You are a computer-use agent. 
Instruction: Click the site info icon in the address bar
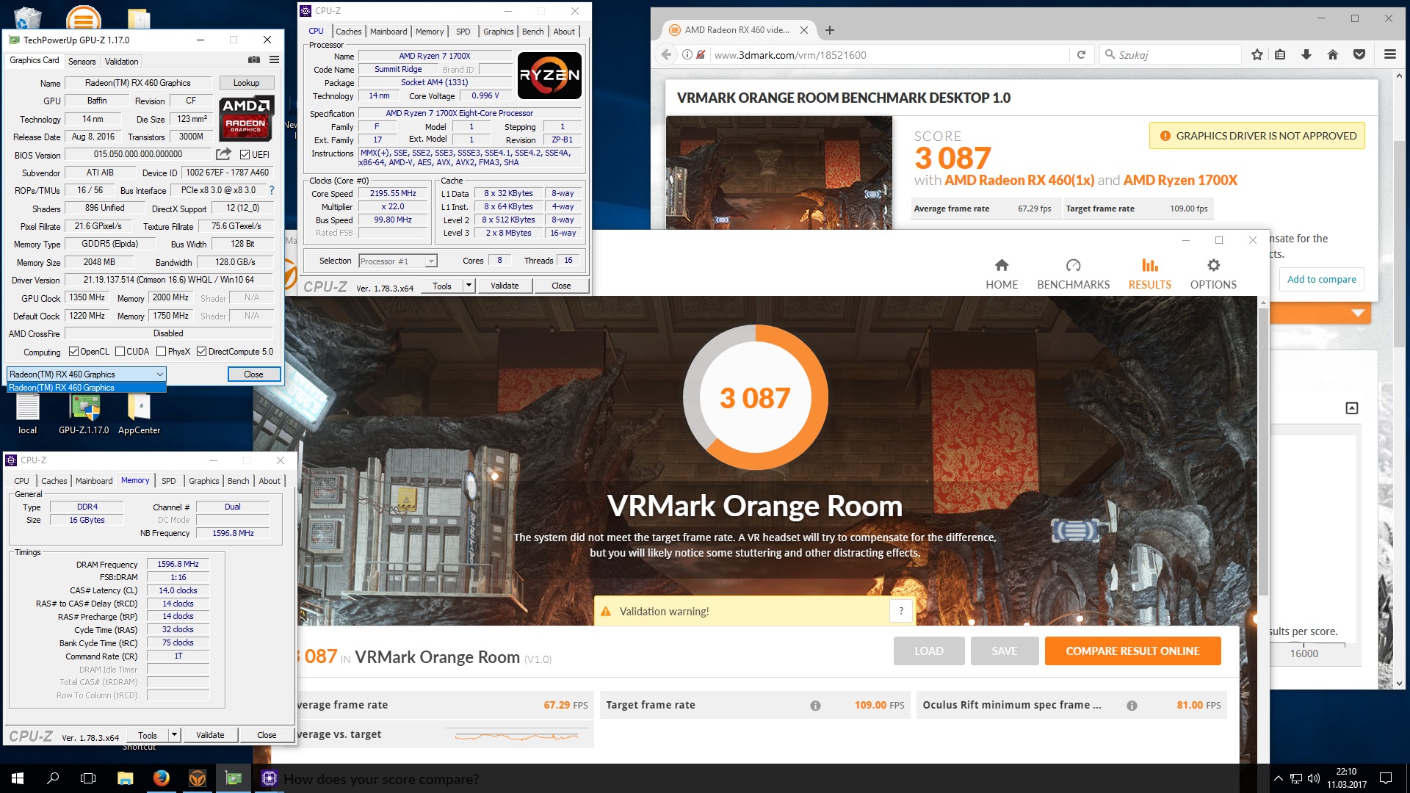click(x=687, y=54)
